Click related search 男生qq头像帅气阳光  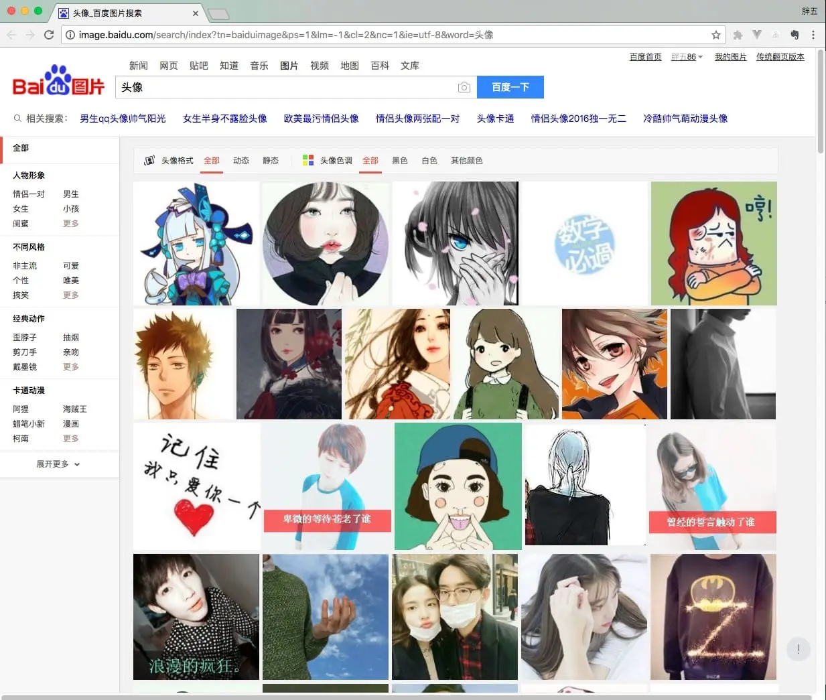[x=123, y=119]
